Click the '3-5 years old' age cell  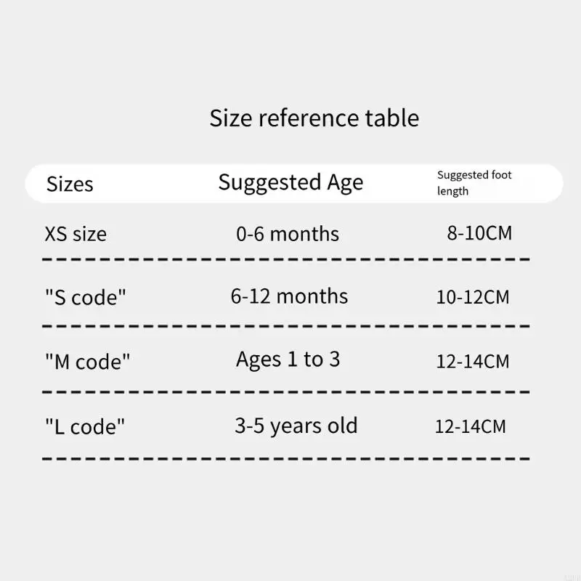tap(296, 426)
